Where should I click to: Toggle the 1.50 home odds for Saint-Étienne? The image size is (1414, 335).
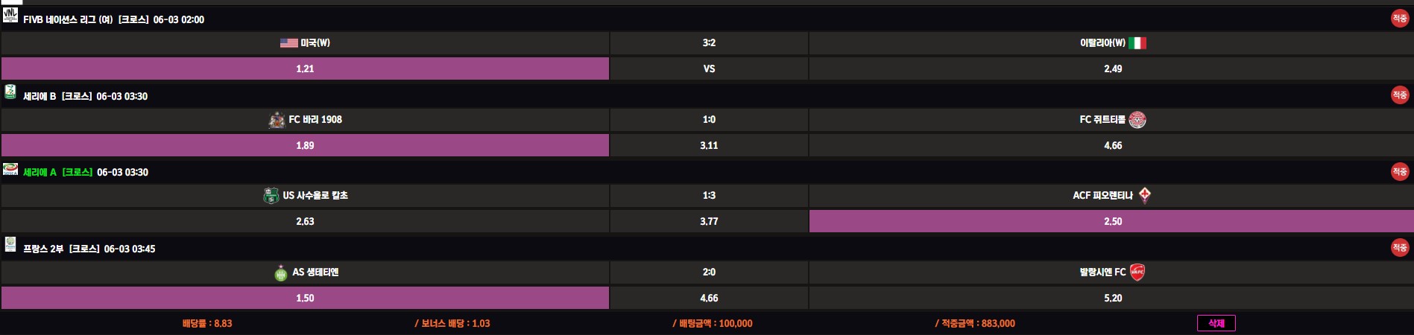pos(305,298)
